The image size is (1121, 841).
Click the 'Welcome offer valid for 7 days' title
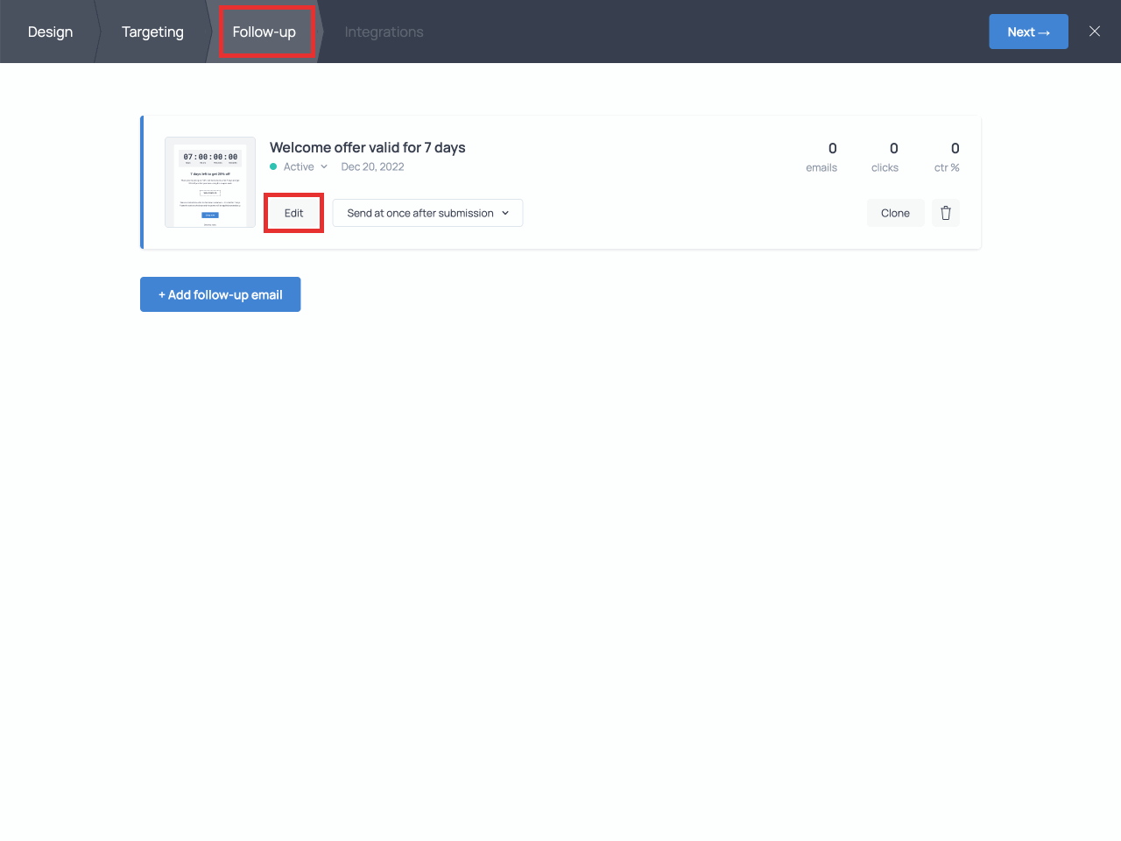(x=367, y=147)
